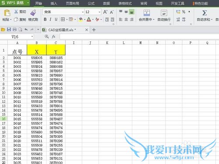This screenshot has height=164, width=219.
Task: Select yellow X header cell
Action: (x=37, y=50)
